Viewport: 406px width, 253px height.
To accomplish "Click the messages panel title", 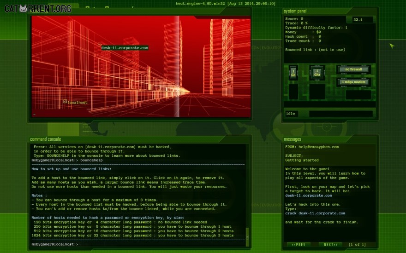I will [x=293, y=139].
